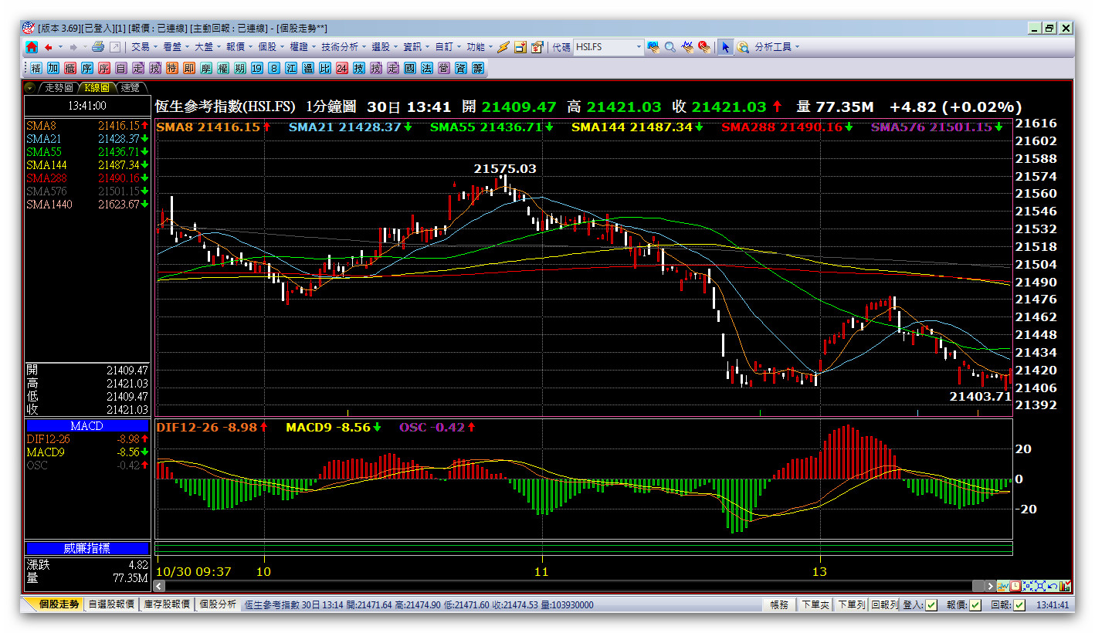Screen dimensions: 1095x633
Task: Click the red Home icon
Action: coord(32,47)
